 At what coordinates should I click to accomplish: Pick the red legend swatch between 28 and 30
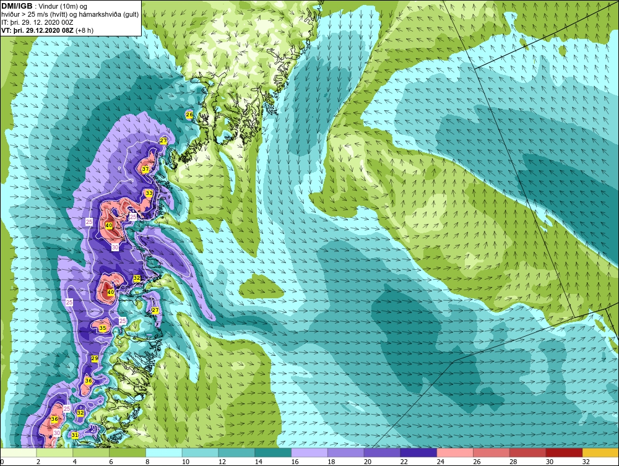pos(528,452)
